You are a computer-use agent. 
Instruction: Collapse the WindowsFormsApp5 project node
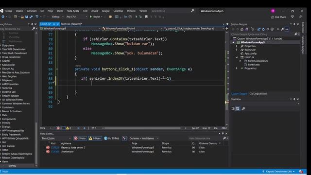pos(233,42)
